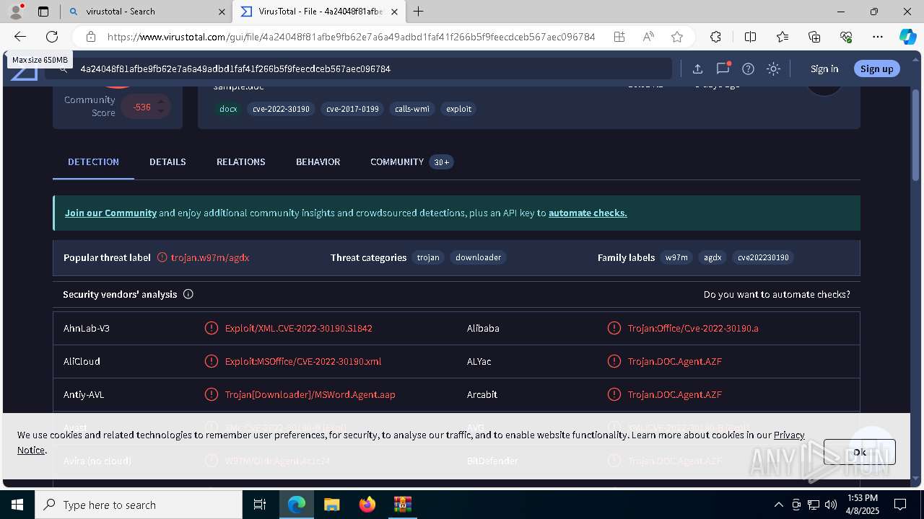
Task: Click AhnLab-V3 detection alert icon
Action: [211, 328]
